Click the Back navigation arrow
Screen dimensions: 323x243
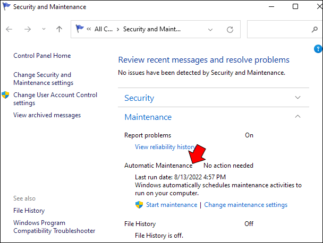click(9, 29)
